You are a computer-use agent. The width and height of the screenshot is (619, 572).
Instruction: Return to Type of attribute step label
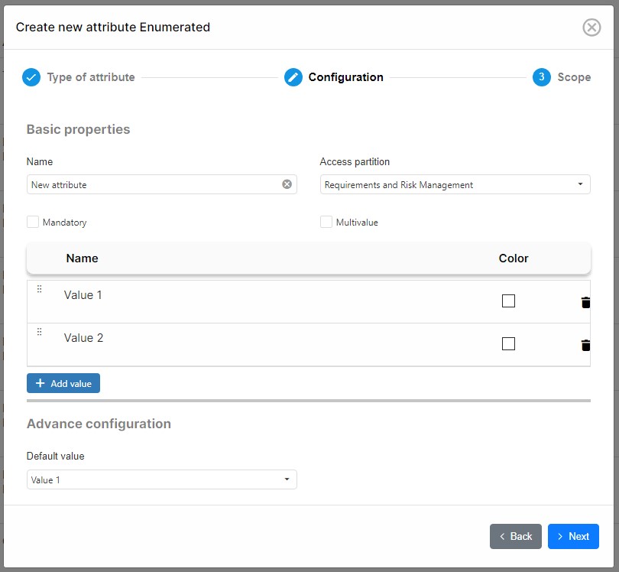[91, 77]
